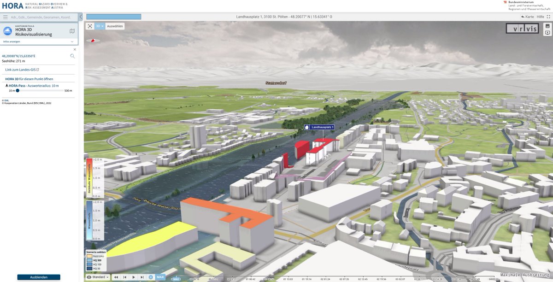
Task: Click the video playback icon below screenshot
Action: coord(547,33)
